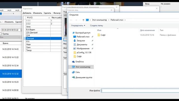179x101 pixels.
Task: Sort by Ф.И.О. column in Картотека
Action: [x=38, y=18]
